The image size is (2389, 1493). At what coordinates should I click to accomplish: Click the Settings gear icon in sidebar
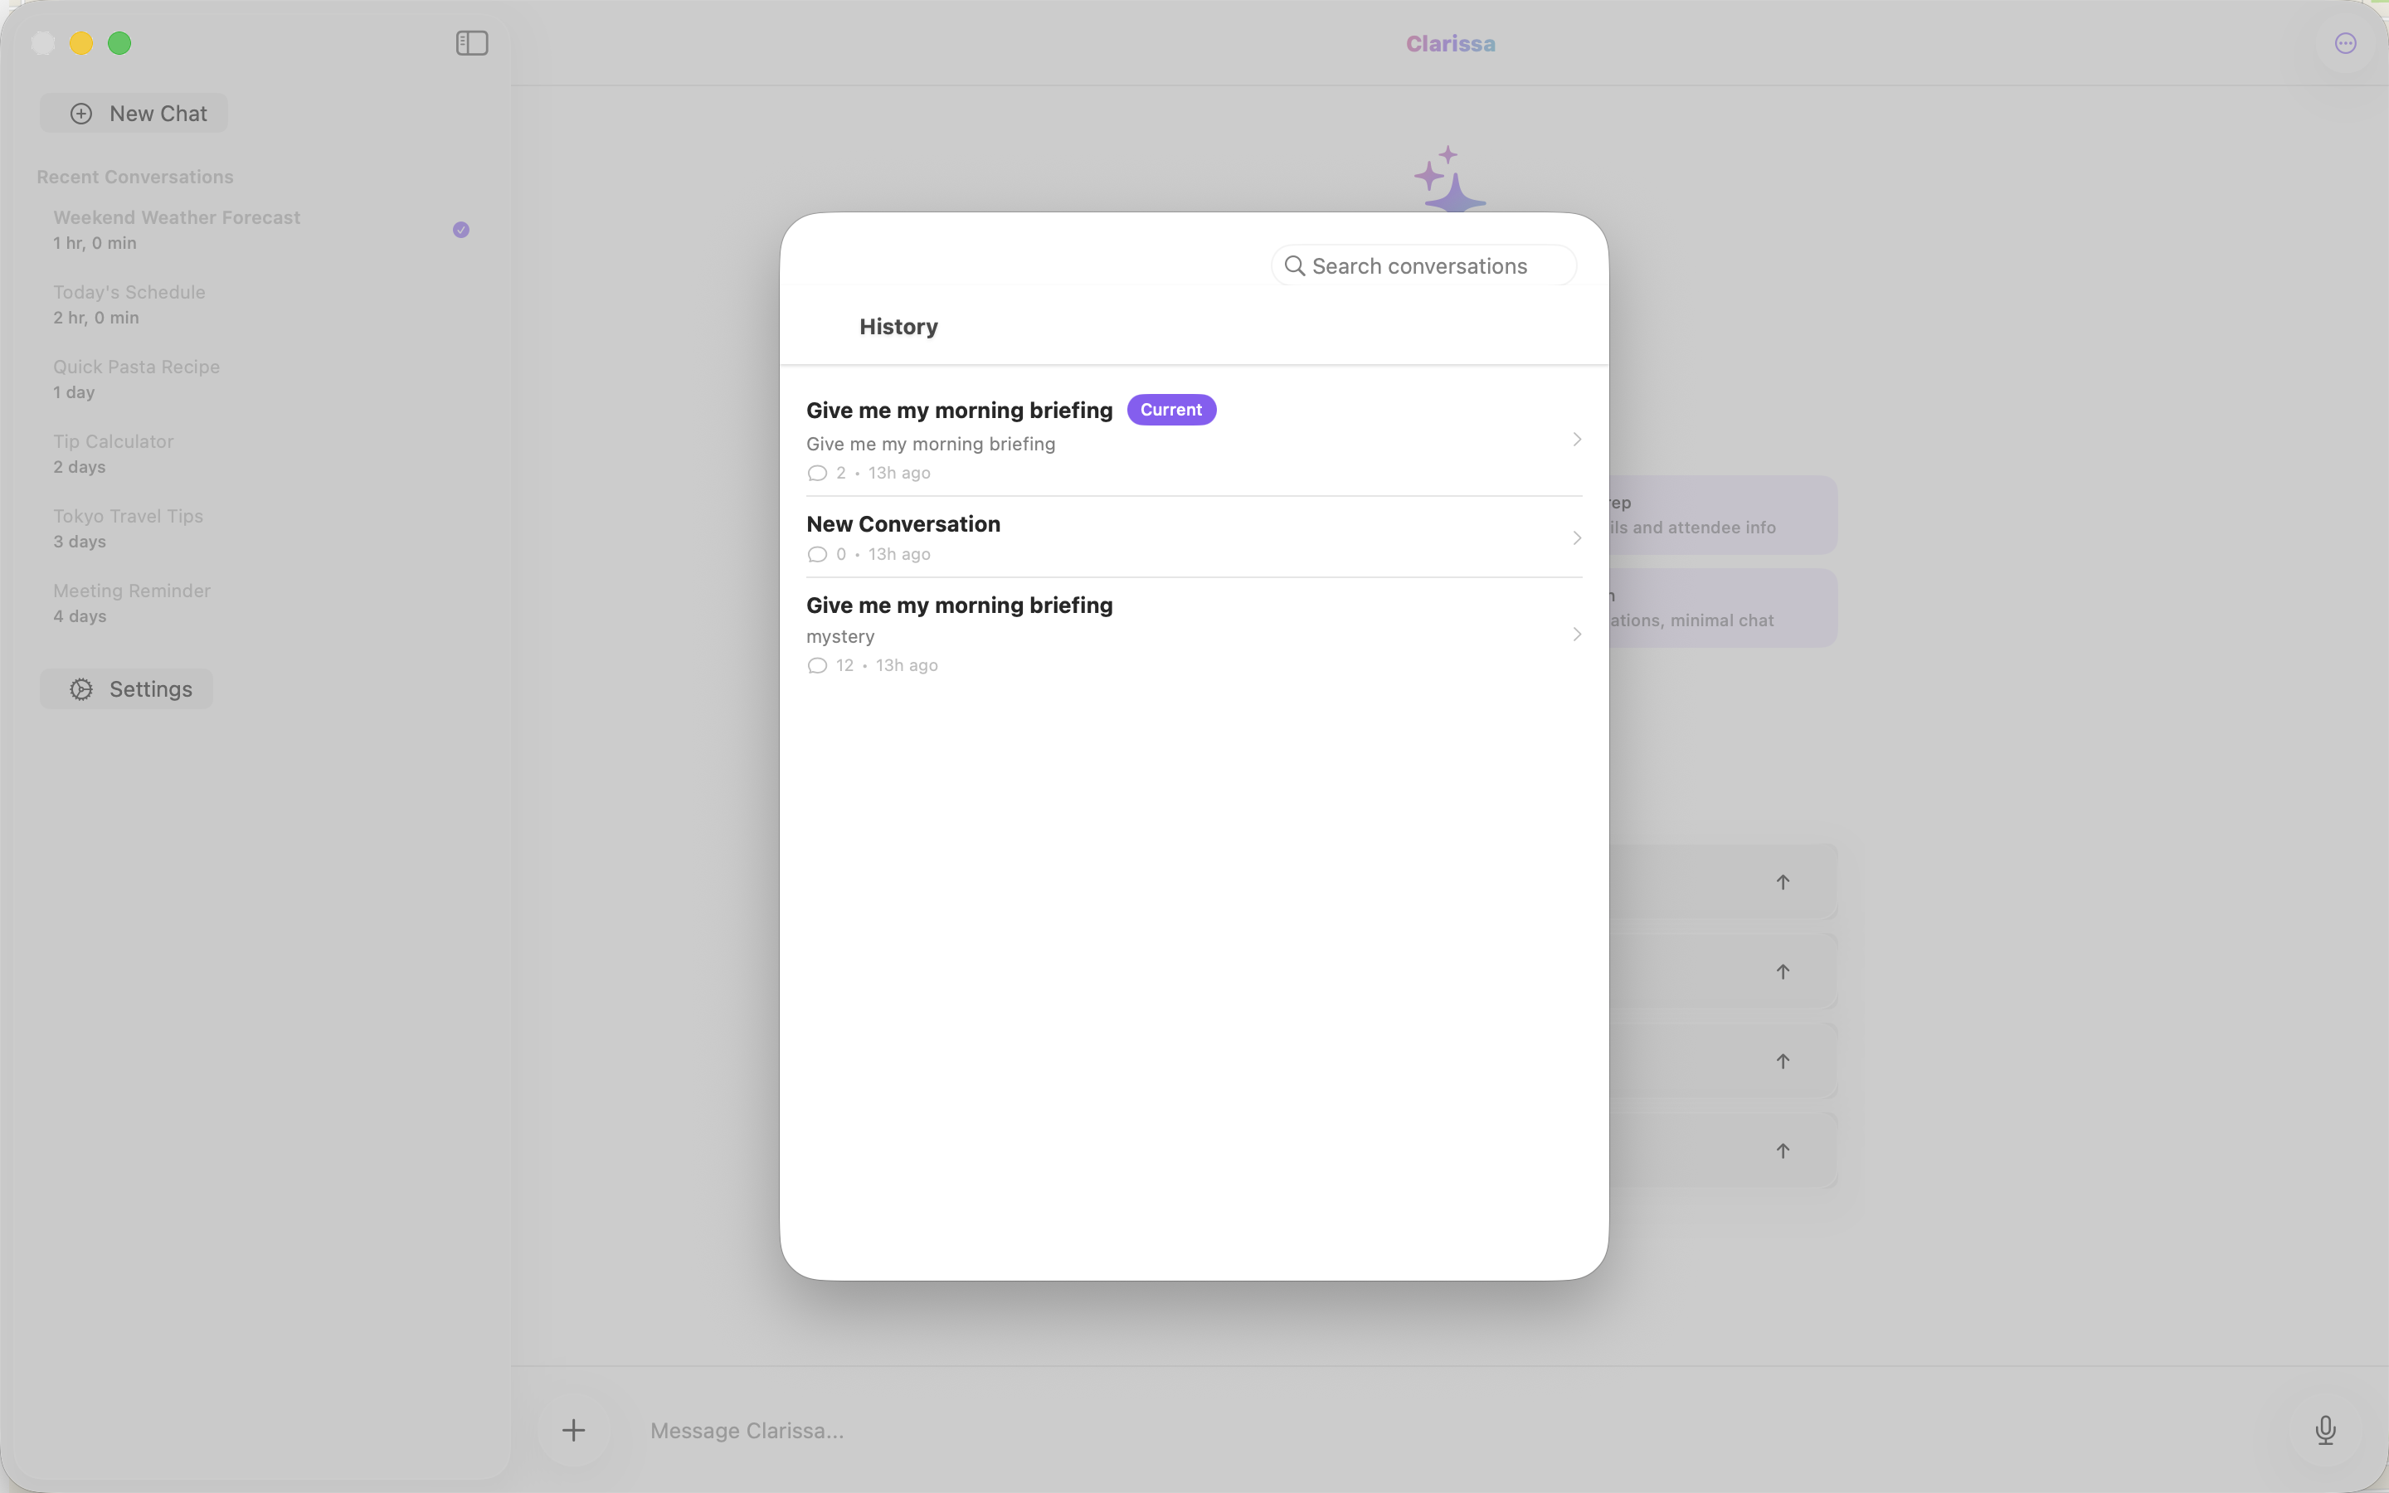(x=82, y=689)
